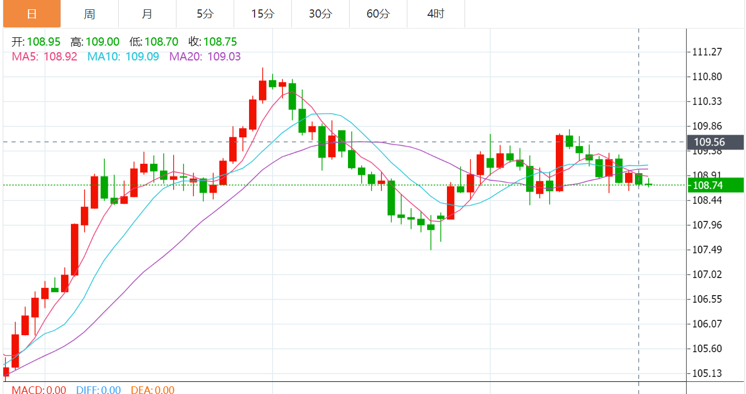The image size is (746, 394).
Task: Click the 107.96 price axis label
Action: (707, 225)
